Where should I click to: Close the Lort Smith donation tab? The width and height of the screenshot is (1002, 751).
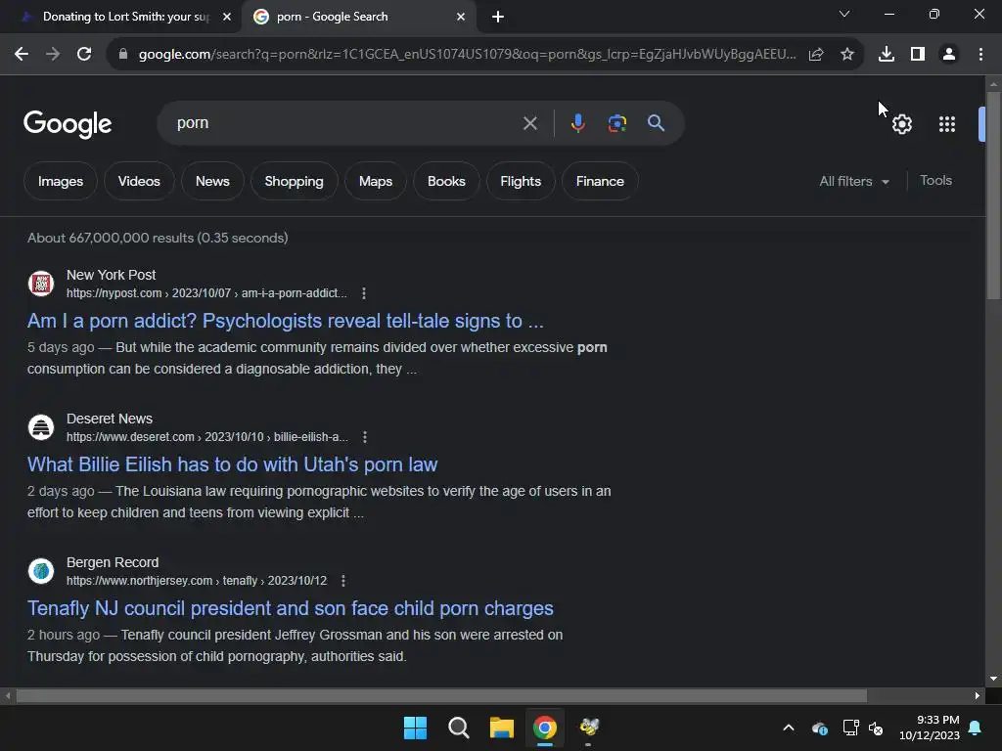pyautogui.click(x=227, y=17)
